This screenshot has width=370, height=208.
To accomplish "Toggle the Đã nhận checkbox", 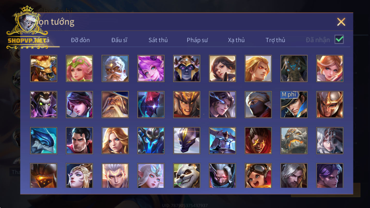I will pyautogui.click(x=339, y=39).
